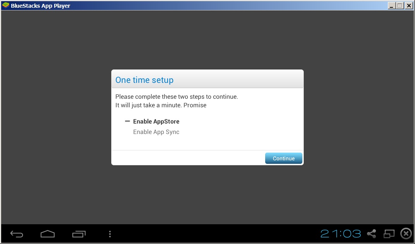Click the One time setup heading
The image size is (415, 244).
(144, 80)
